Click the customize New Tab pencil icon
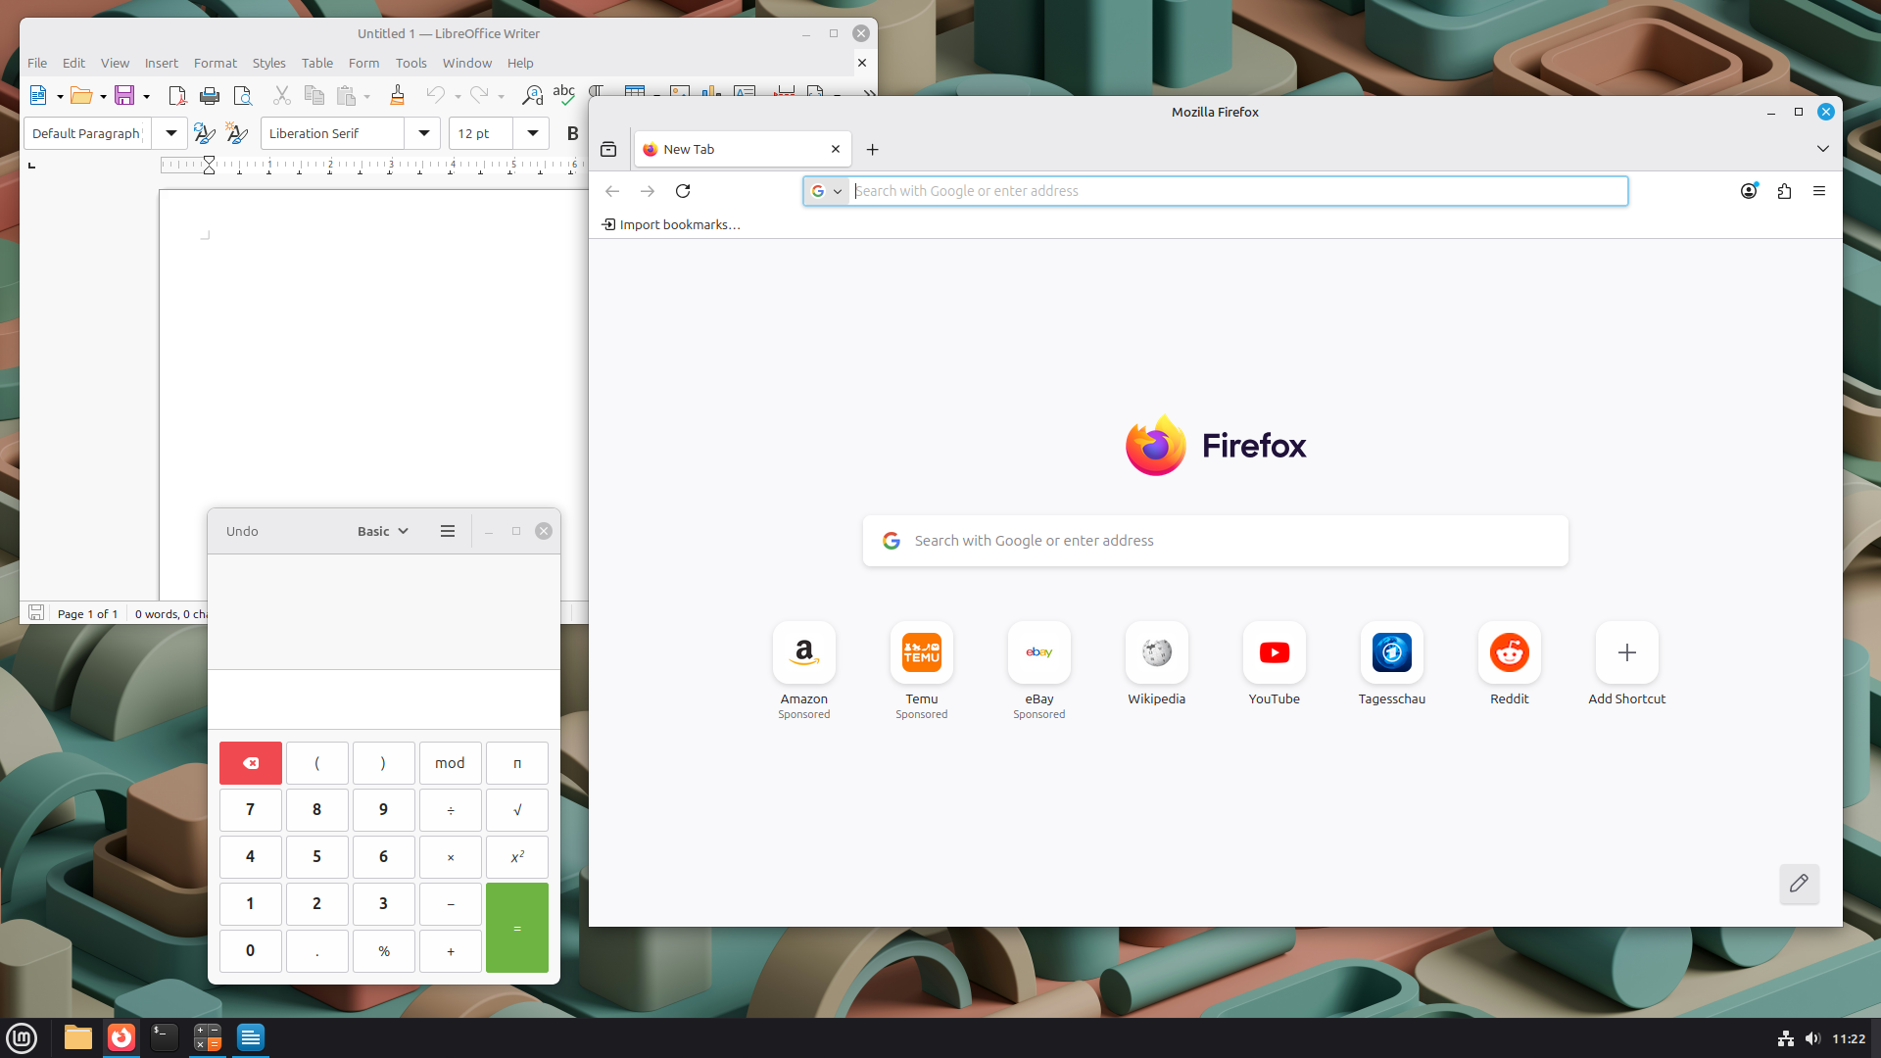Screen dimensions: 1881x1058 tap(1799, 884)
